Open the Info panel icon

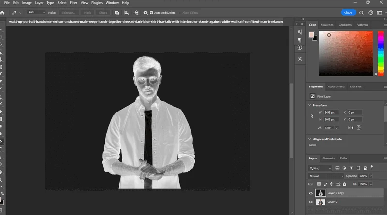[299, 47]
